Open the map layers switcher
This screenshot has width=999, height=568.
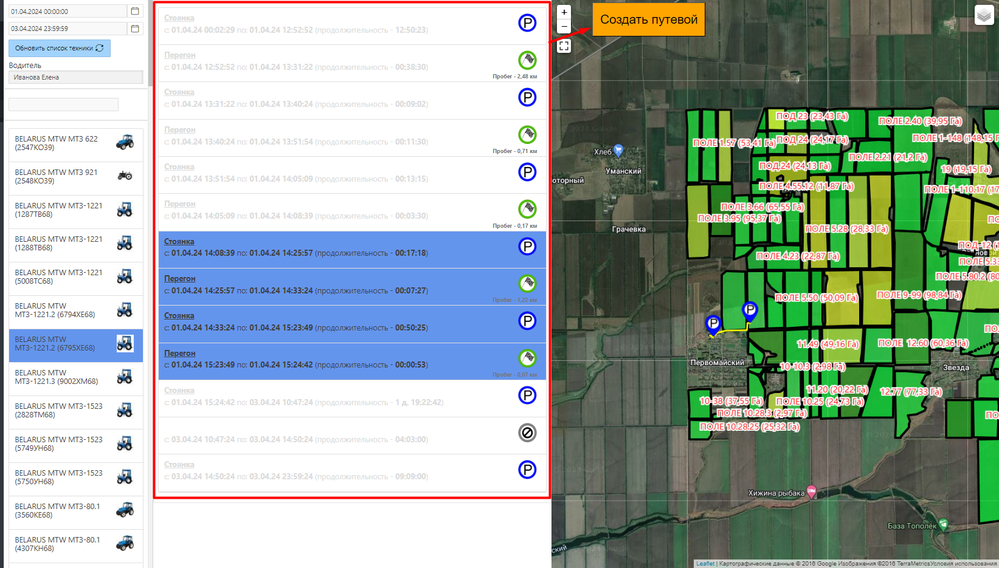pos(983,15)
